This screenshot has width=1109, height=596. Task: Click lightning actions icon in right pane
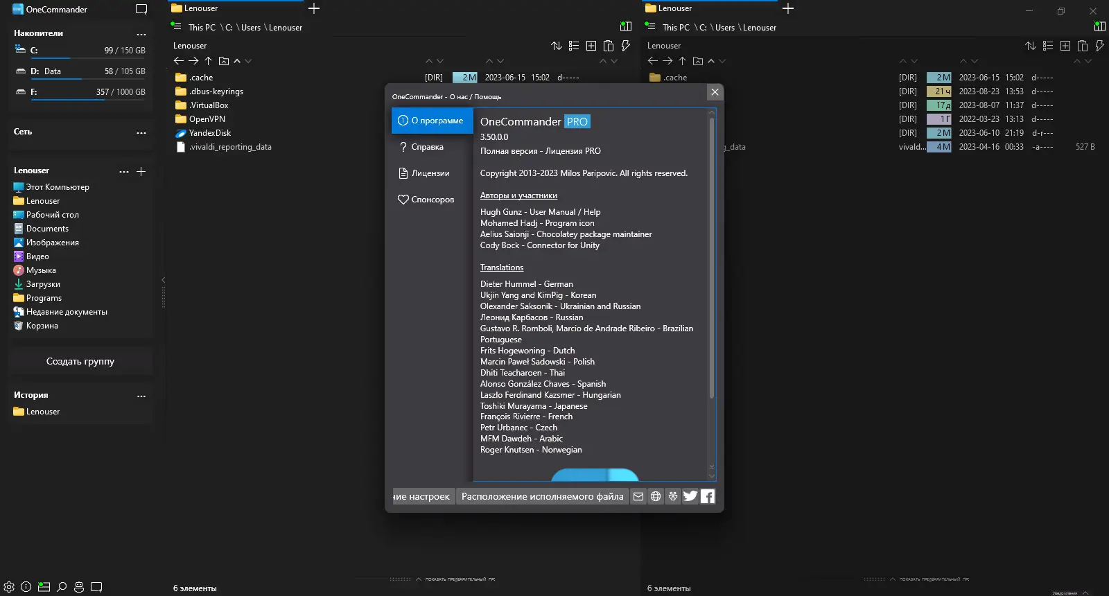(x=1100, y=46)
